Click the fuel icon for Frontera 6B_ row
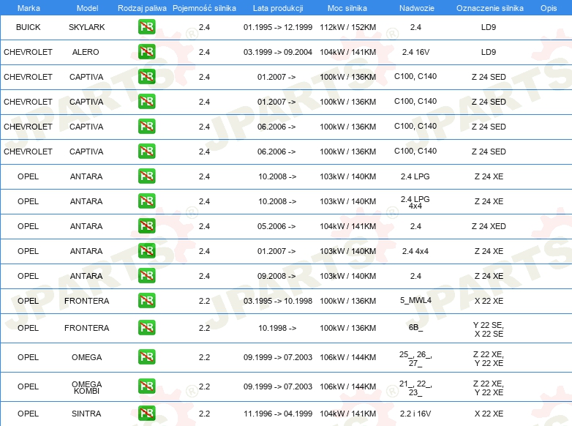This screenshot has height=426, width=572. 146,328
